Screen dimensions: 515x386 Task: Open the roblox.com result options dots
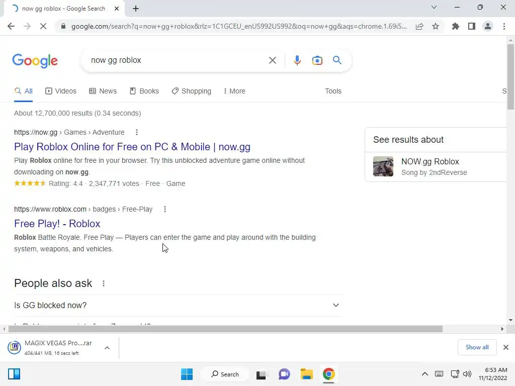click(165, 209)
